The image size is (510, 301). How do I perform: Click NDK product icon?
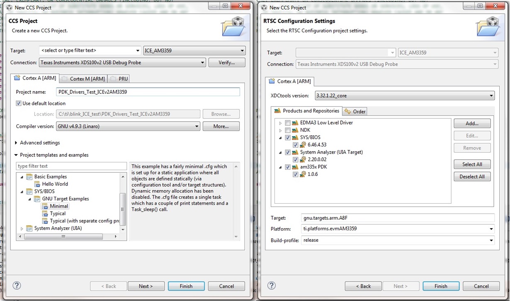[295, 130]
